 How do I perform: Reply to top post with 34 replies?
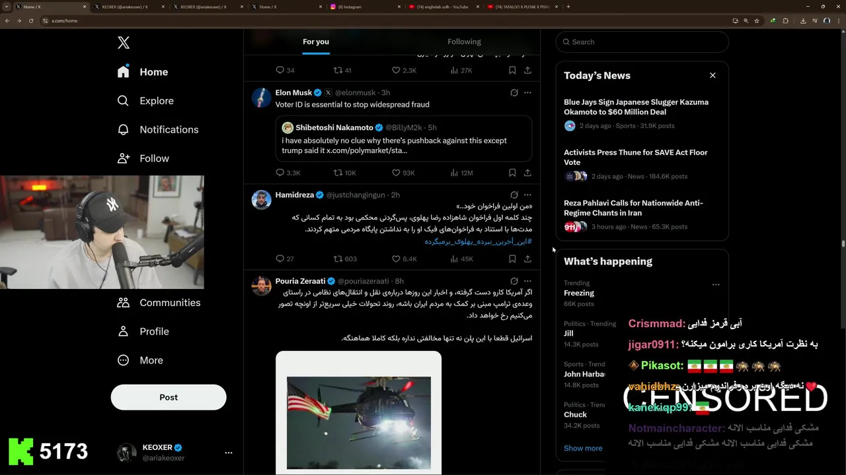[285, 70]
